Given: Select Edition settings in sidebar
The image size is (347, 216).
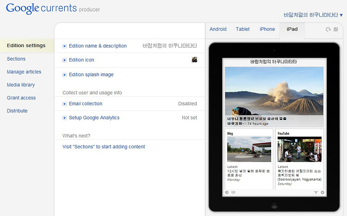Looking at the screenshot, I should 26,46.
